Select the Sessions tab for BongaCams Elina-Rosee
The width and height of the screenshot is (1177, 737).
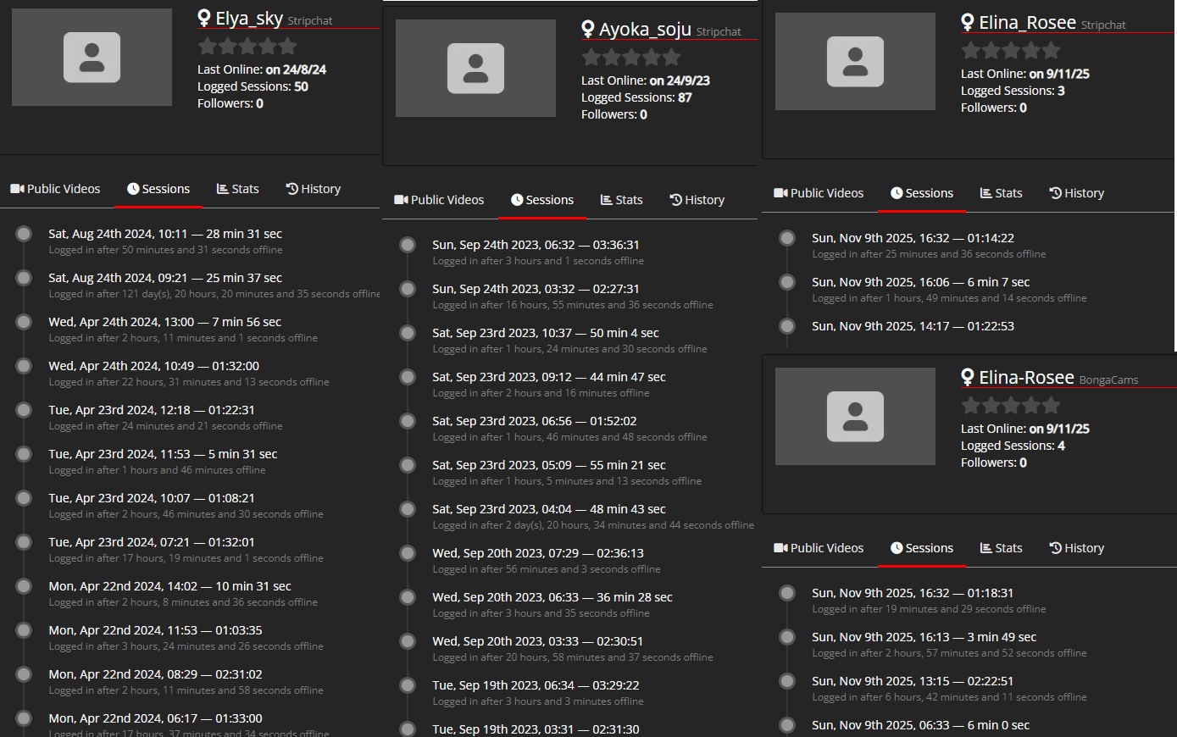click(x=922, y=548)
